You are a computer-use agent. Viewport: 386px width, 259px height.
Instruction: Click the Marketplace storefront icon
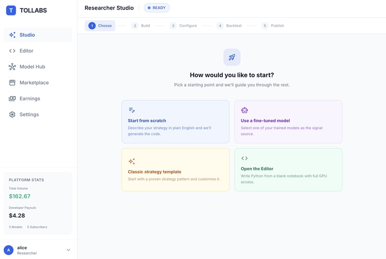[12, 83]
